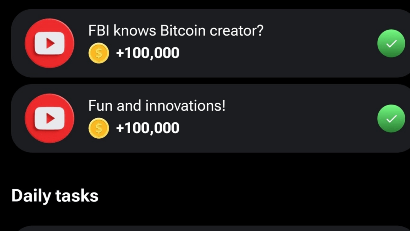
Task: Click the Daily tasks section heading
Action: (55, 196)
